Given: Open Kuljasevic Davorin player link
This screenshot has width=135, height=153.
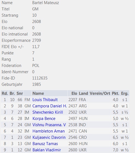Looking at the screenshot, I should pyautogui.click(x=49, y=137).
